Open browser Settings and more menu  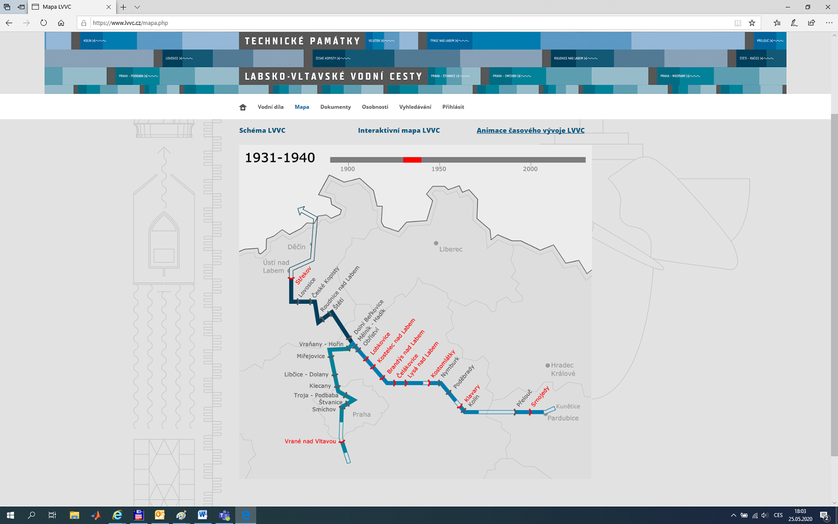(829, 23)
